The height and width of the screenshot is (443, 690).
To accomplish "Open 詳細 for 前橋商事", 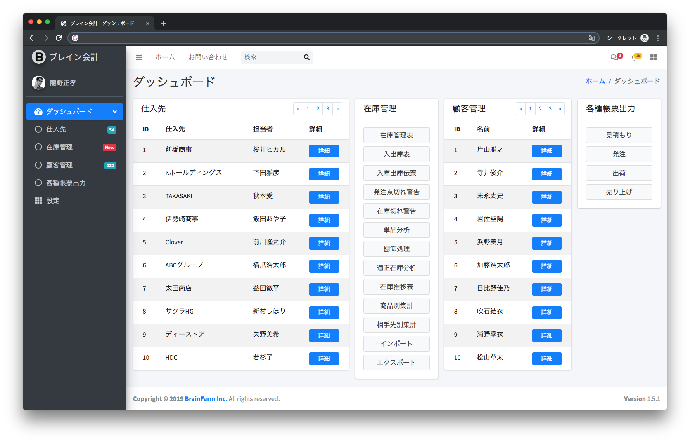I will (x=324, y=151).
